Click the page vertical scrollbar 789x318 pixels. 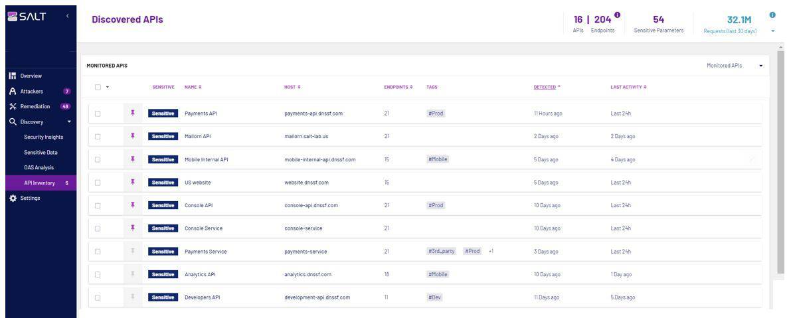(780, 159)
